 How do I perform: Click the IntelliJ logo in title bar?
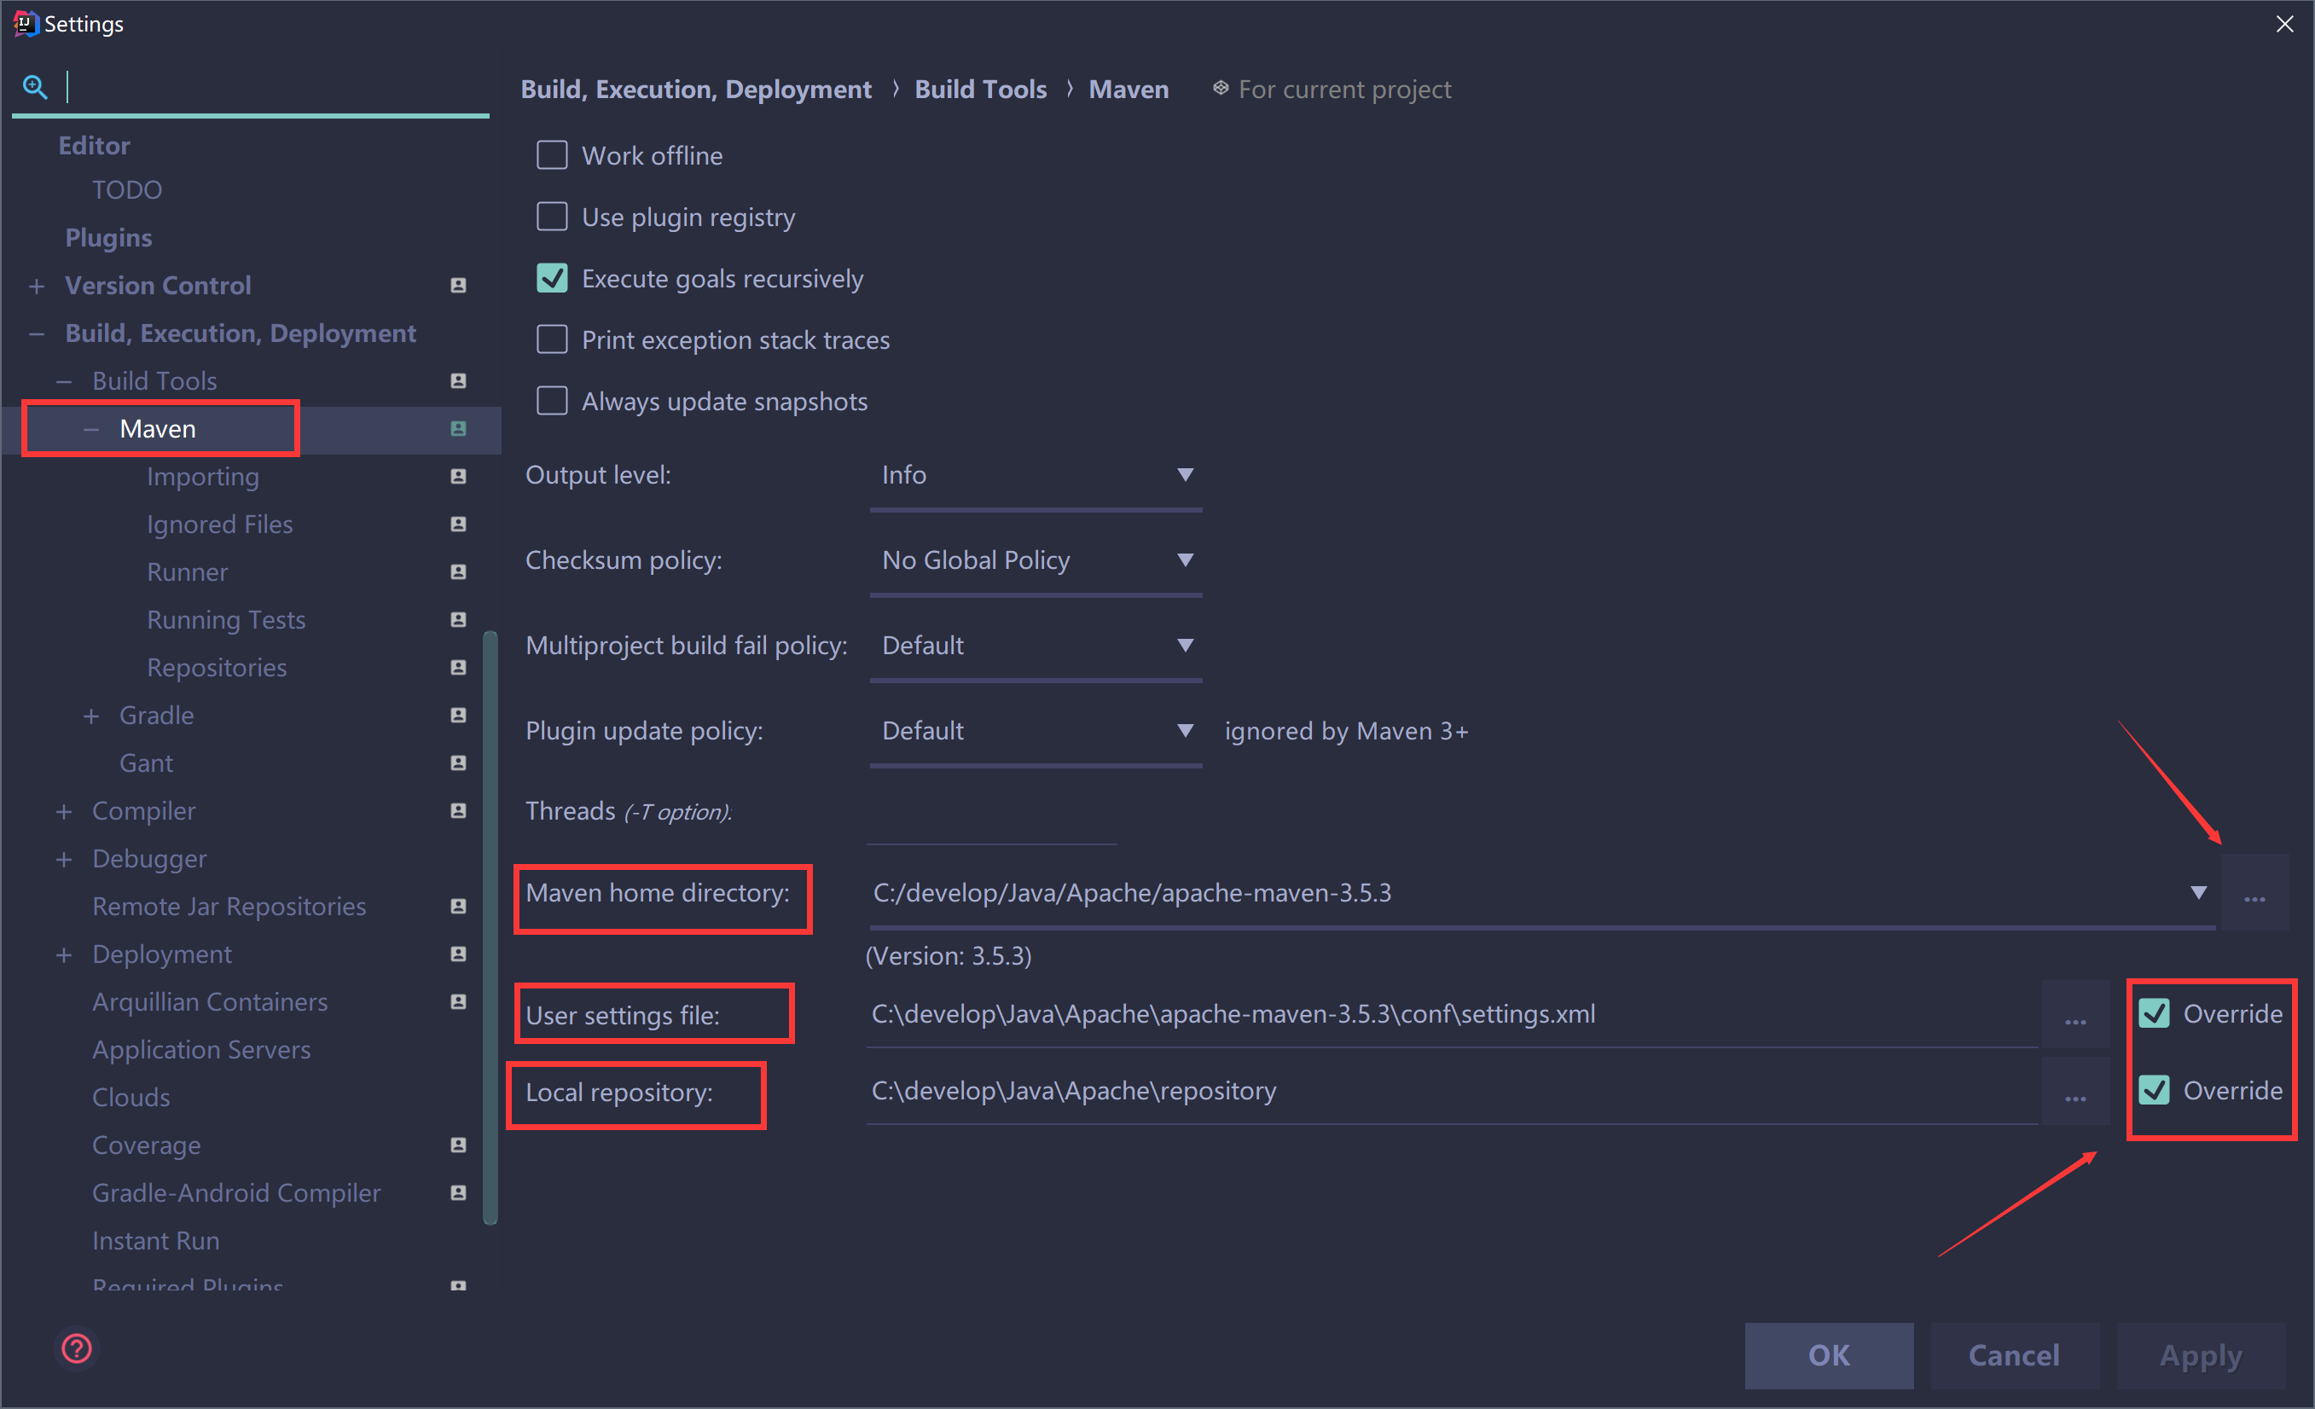[25, 24]
